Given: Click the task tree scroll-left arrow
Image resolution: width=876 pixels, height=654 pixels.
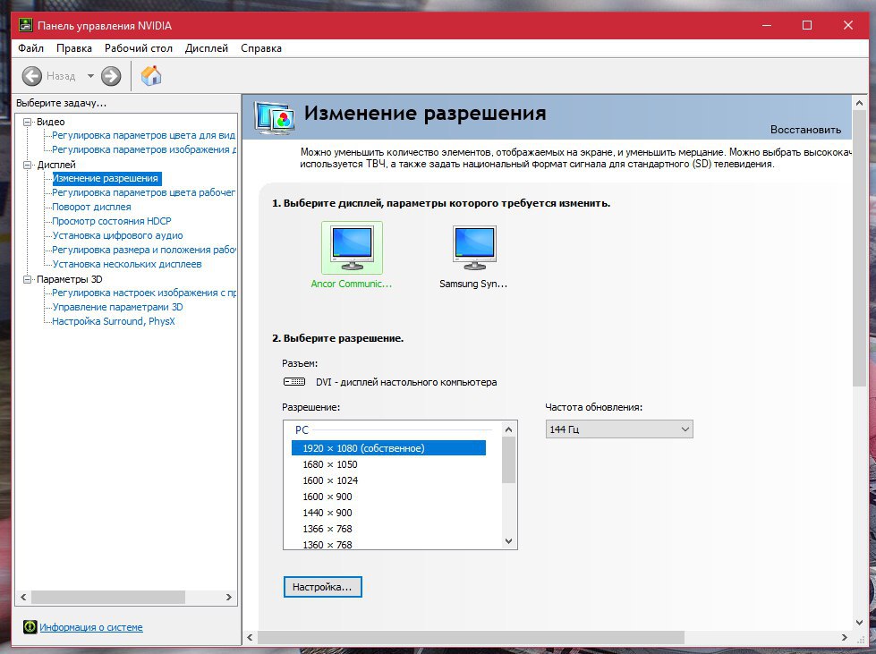Looking at the screenshot, I should coord(23,597).
